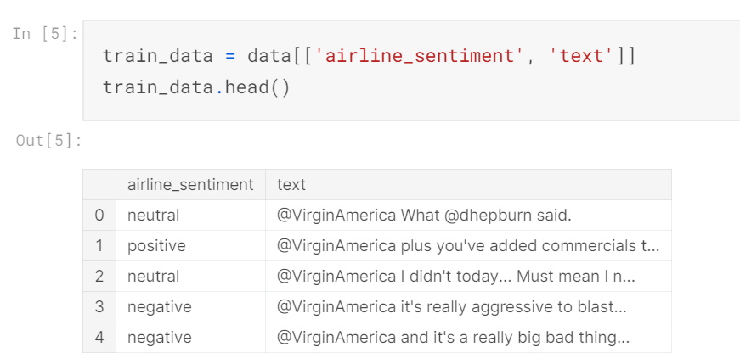Select row index 3 in the output table
740x364 pixels.
(99, 306)
